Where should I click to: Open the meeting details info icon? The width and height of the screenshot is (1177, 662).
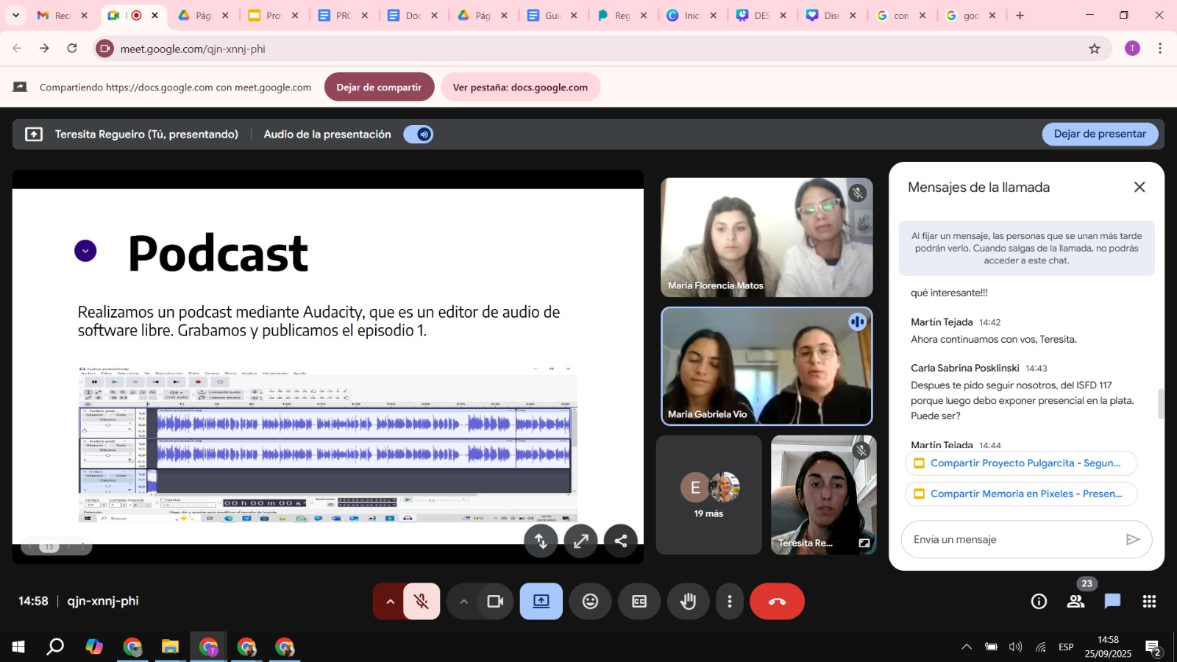1039,602
